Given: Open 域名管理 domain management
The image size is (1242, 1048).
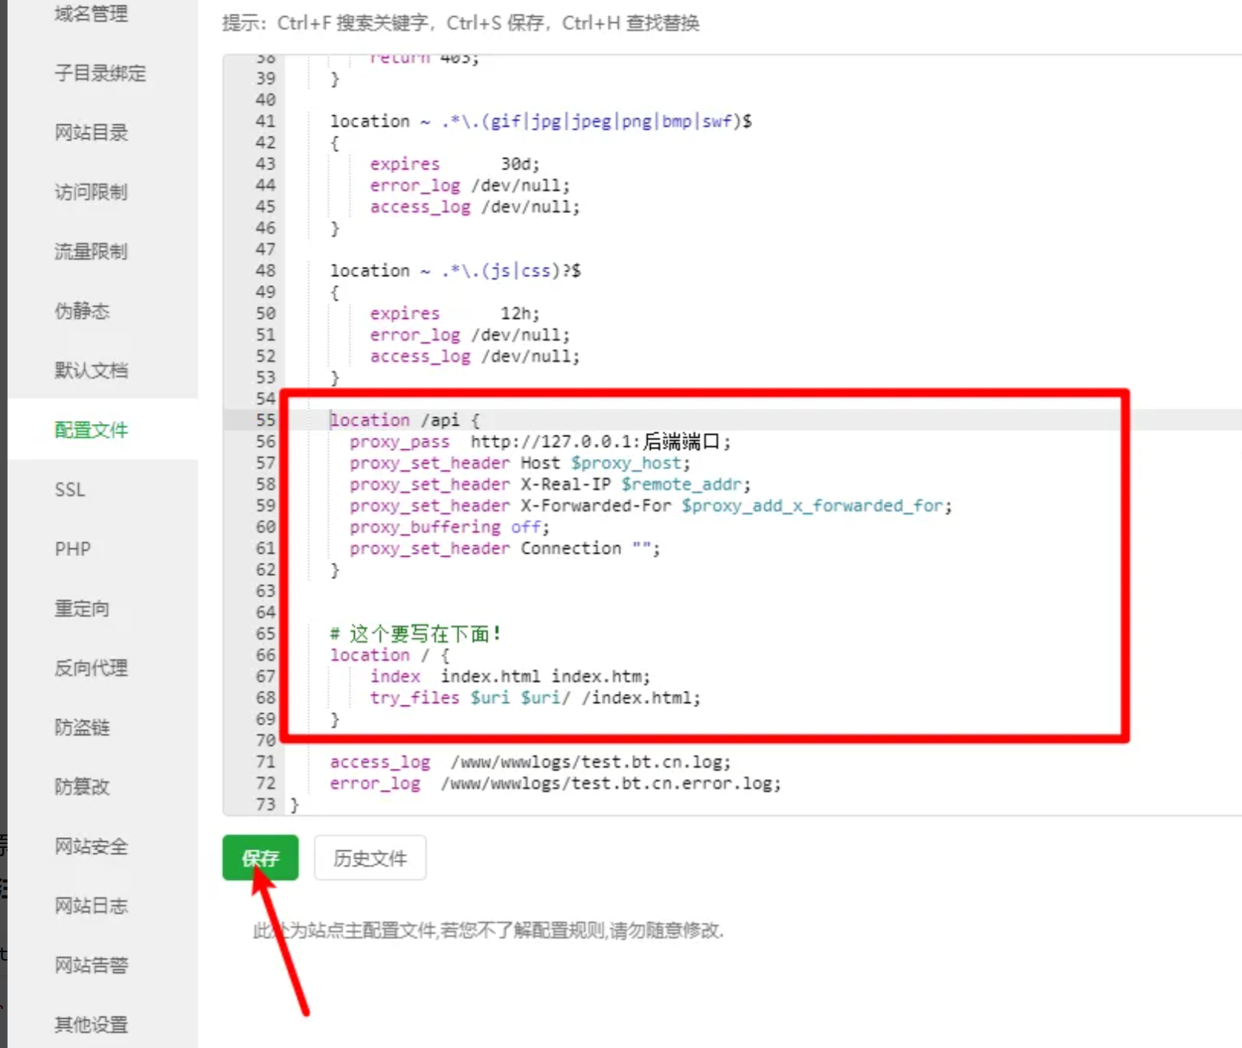Looking at the screenshot, I should coord(90,14).
